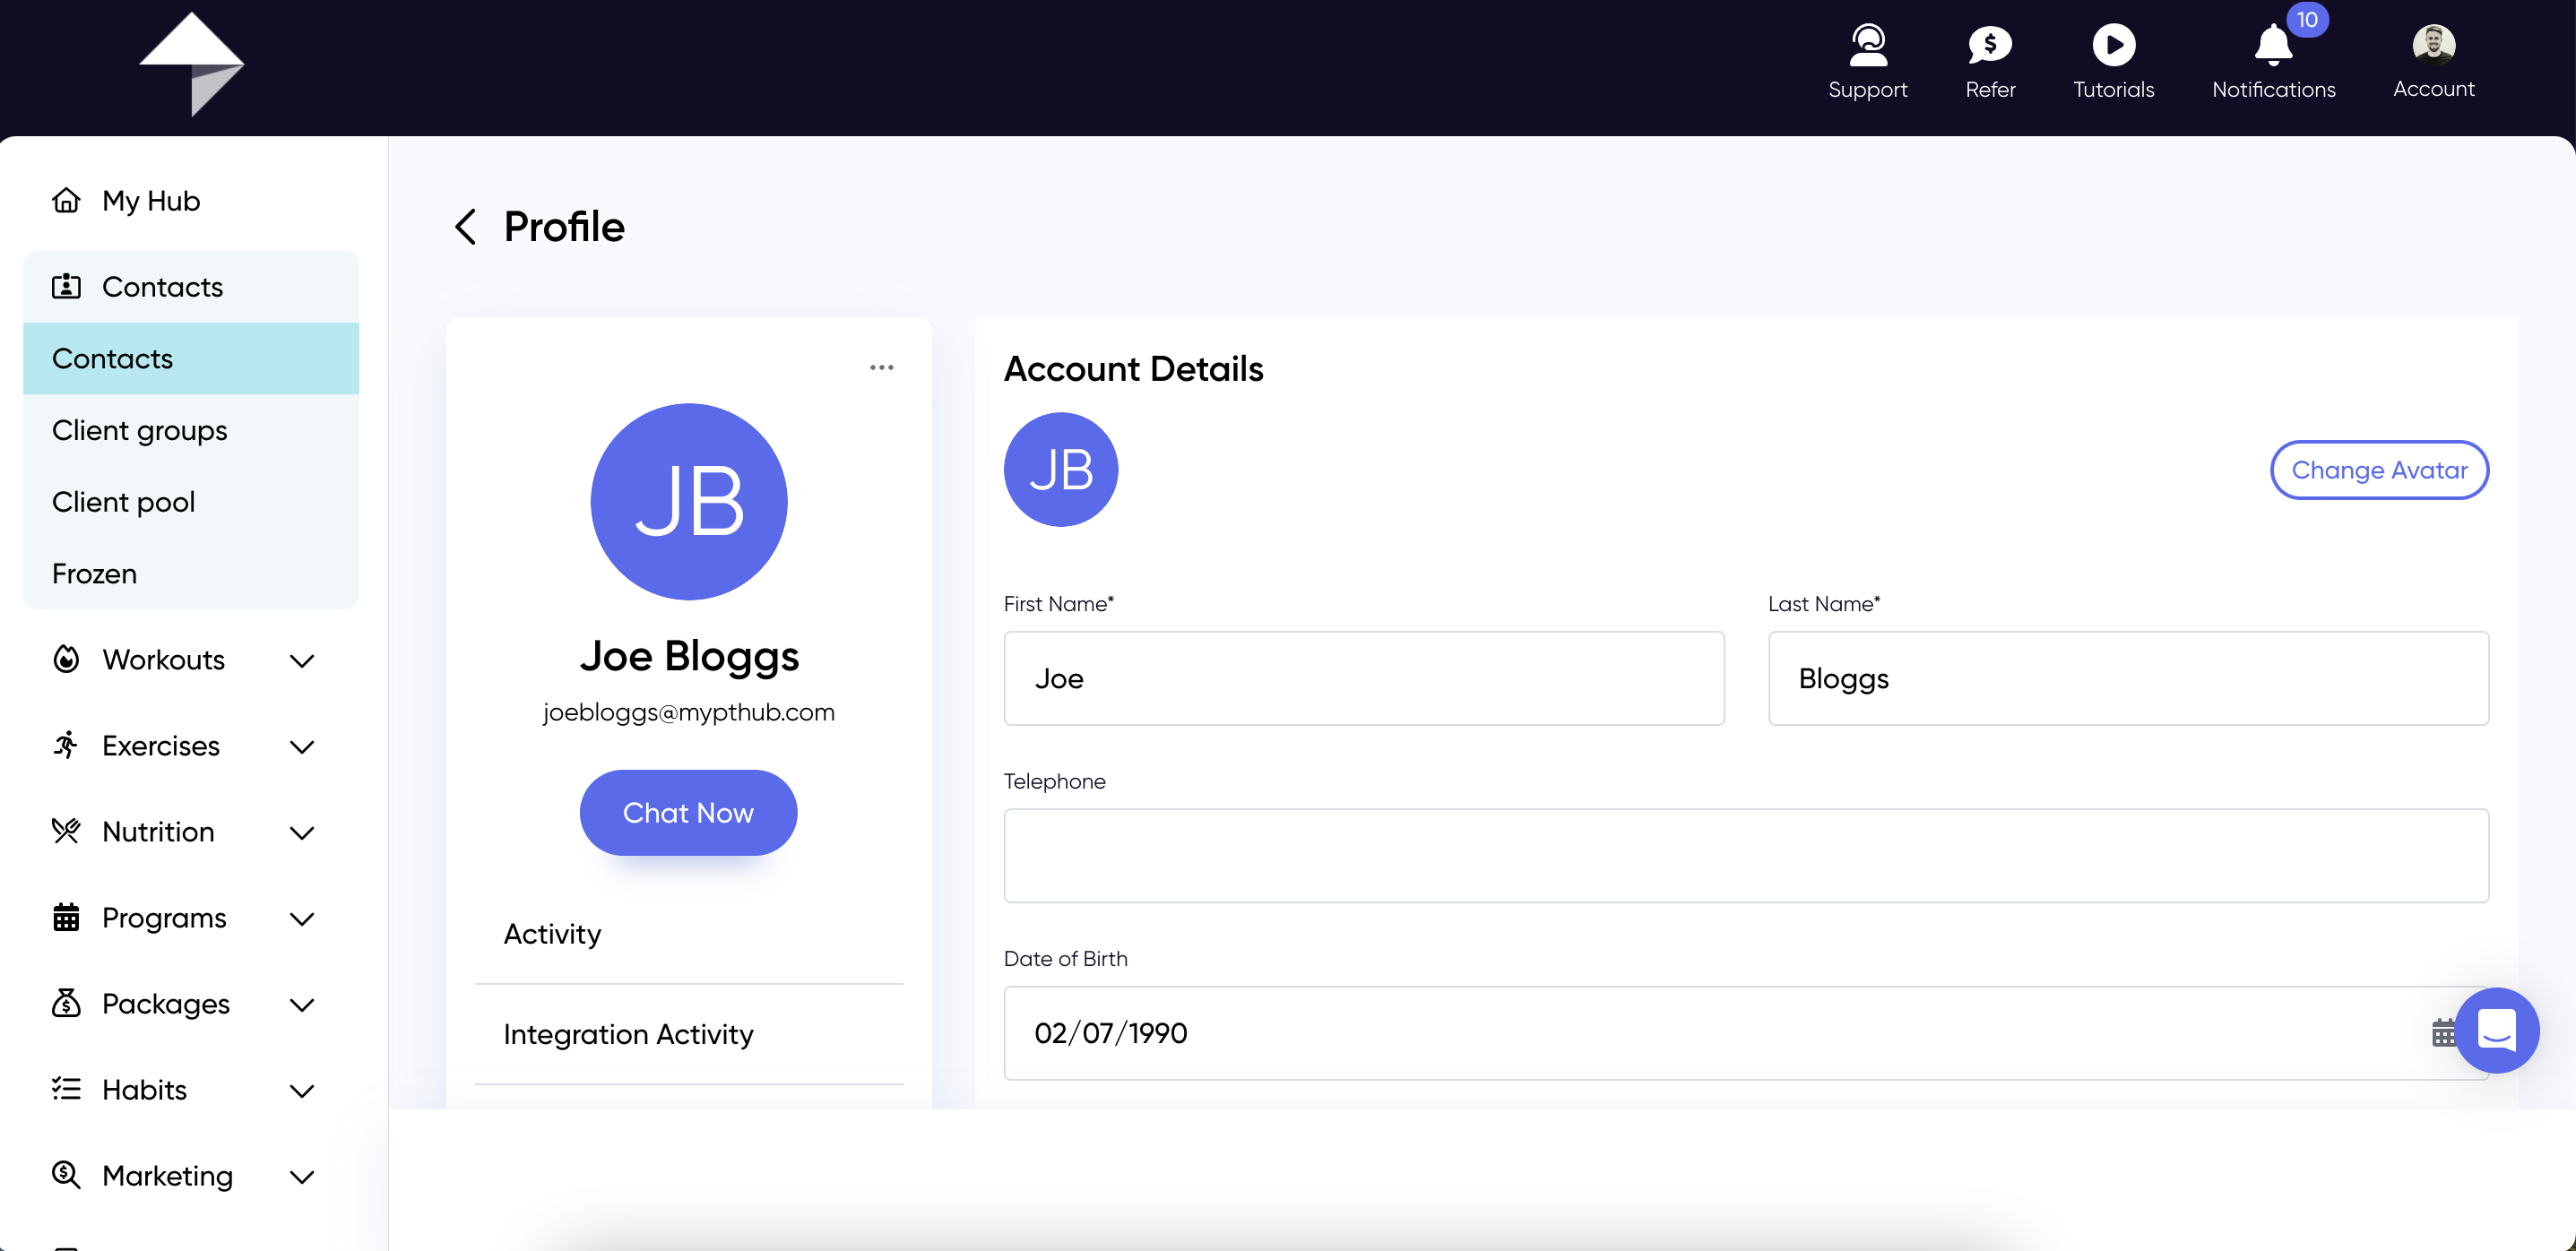
Task: Click the Packages money bag icon
Action: (66, 1004)
